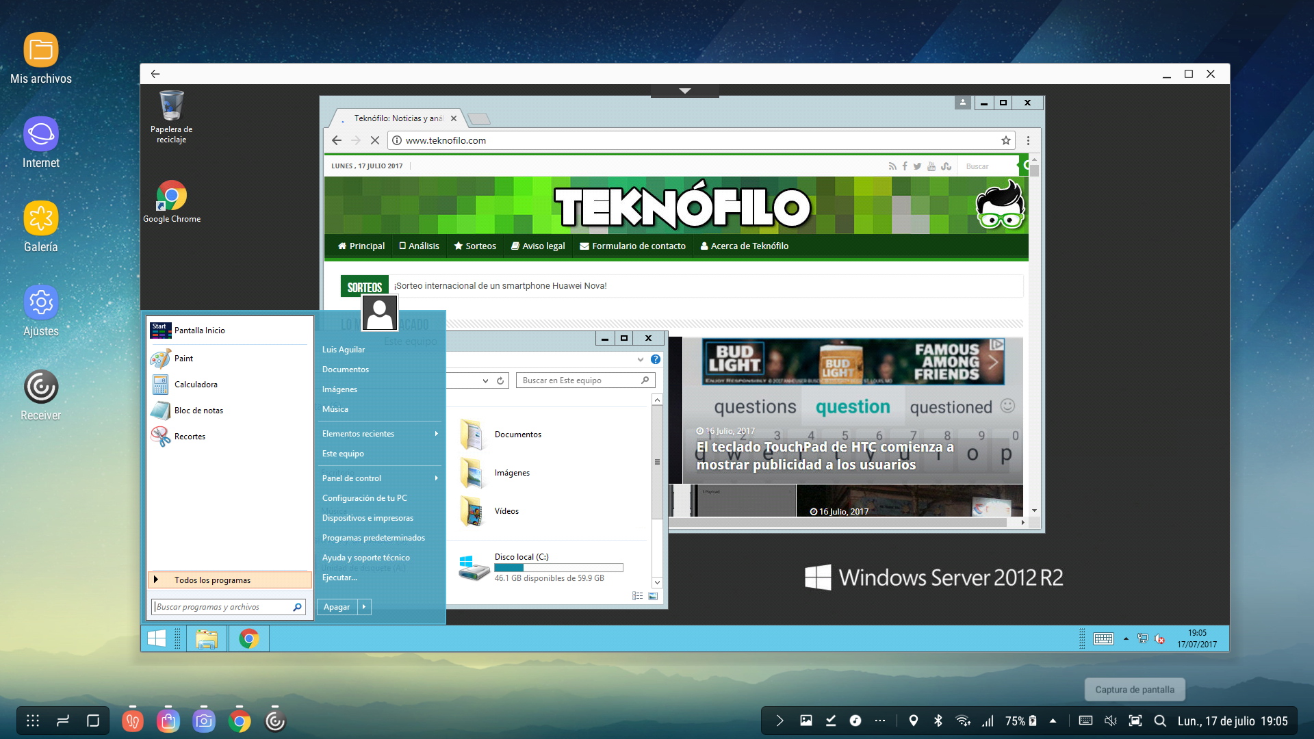
Task: Open Formulario de contacto nav item
Action: [632, 246]
